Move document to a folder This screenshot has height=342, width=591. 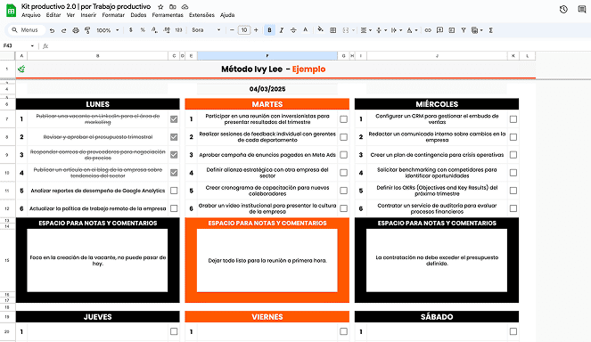tap(173, 7)
